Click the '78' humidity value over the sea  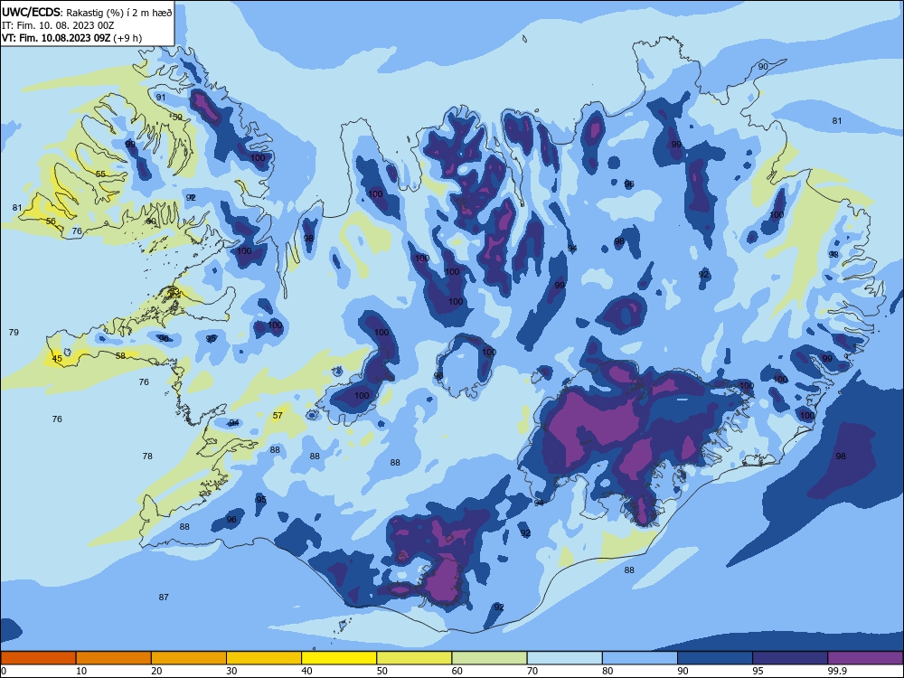[147, 456]
